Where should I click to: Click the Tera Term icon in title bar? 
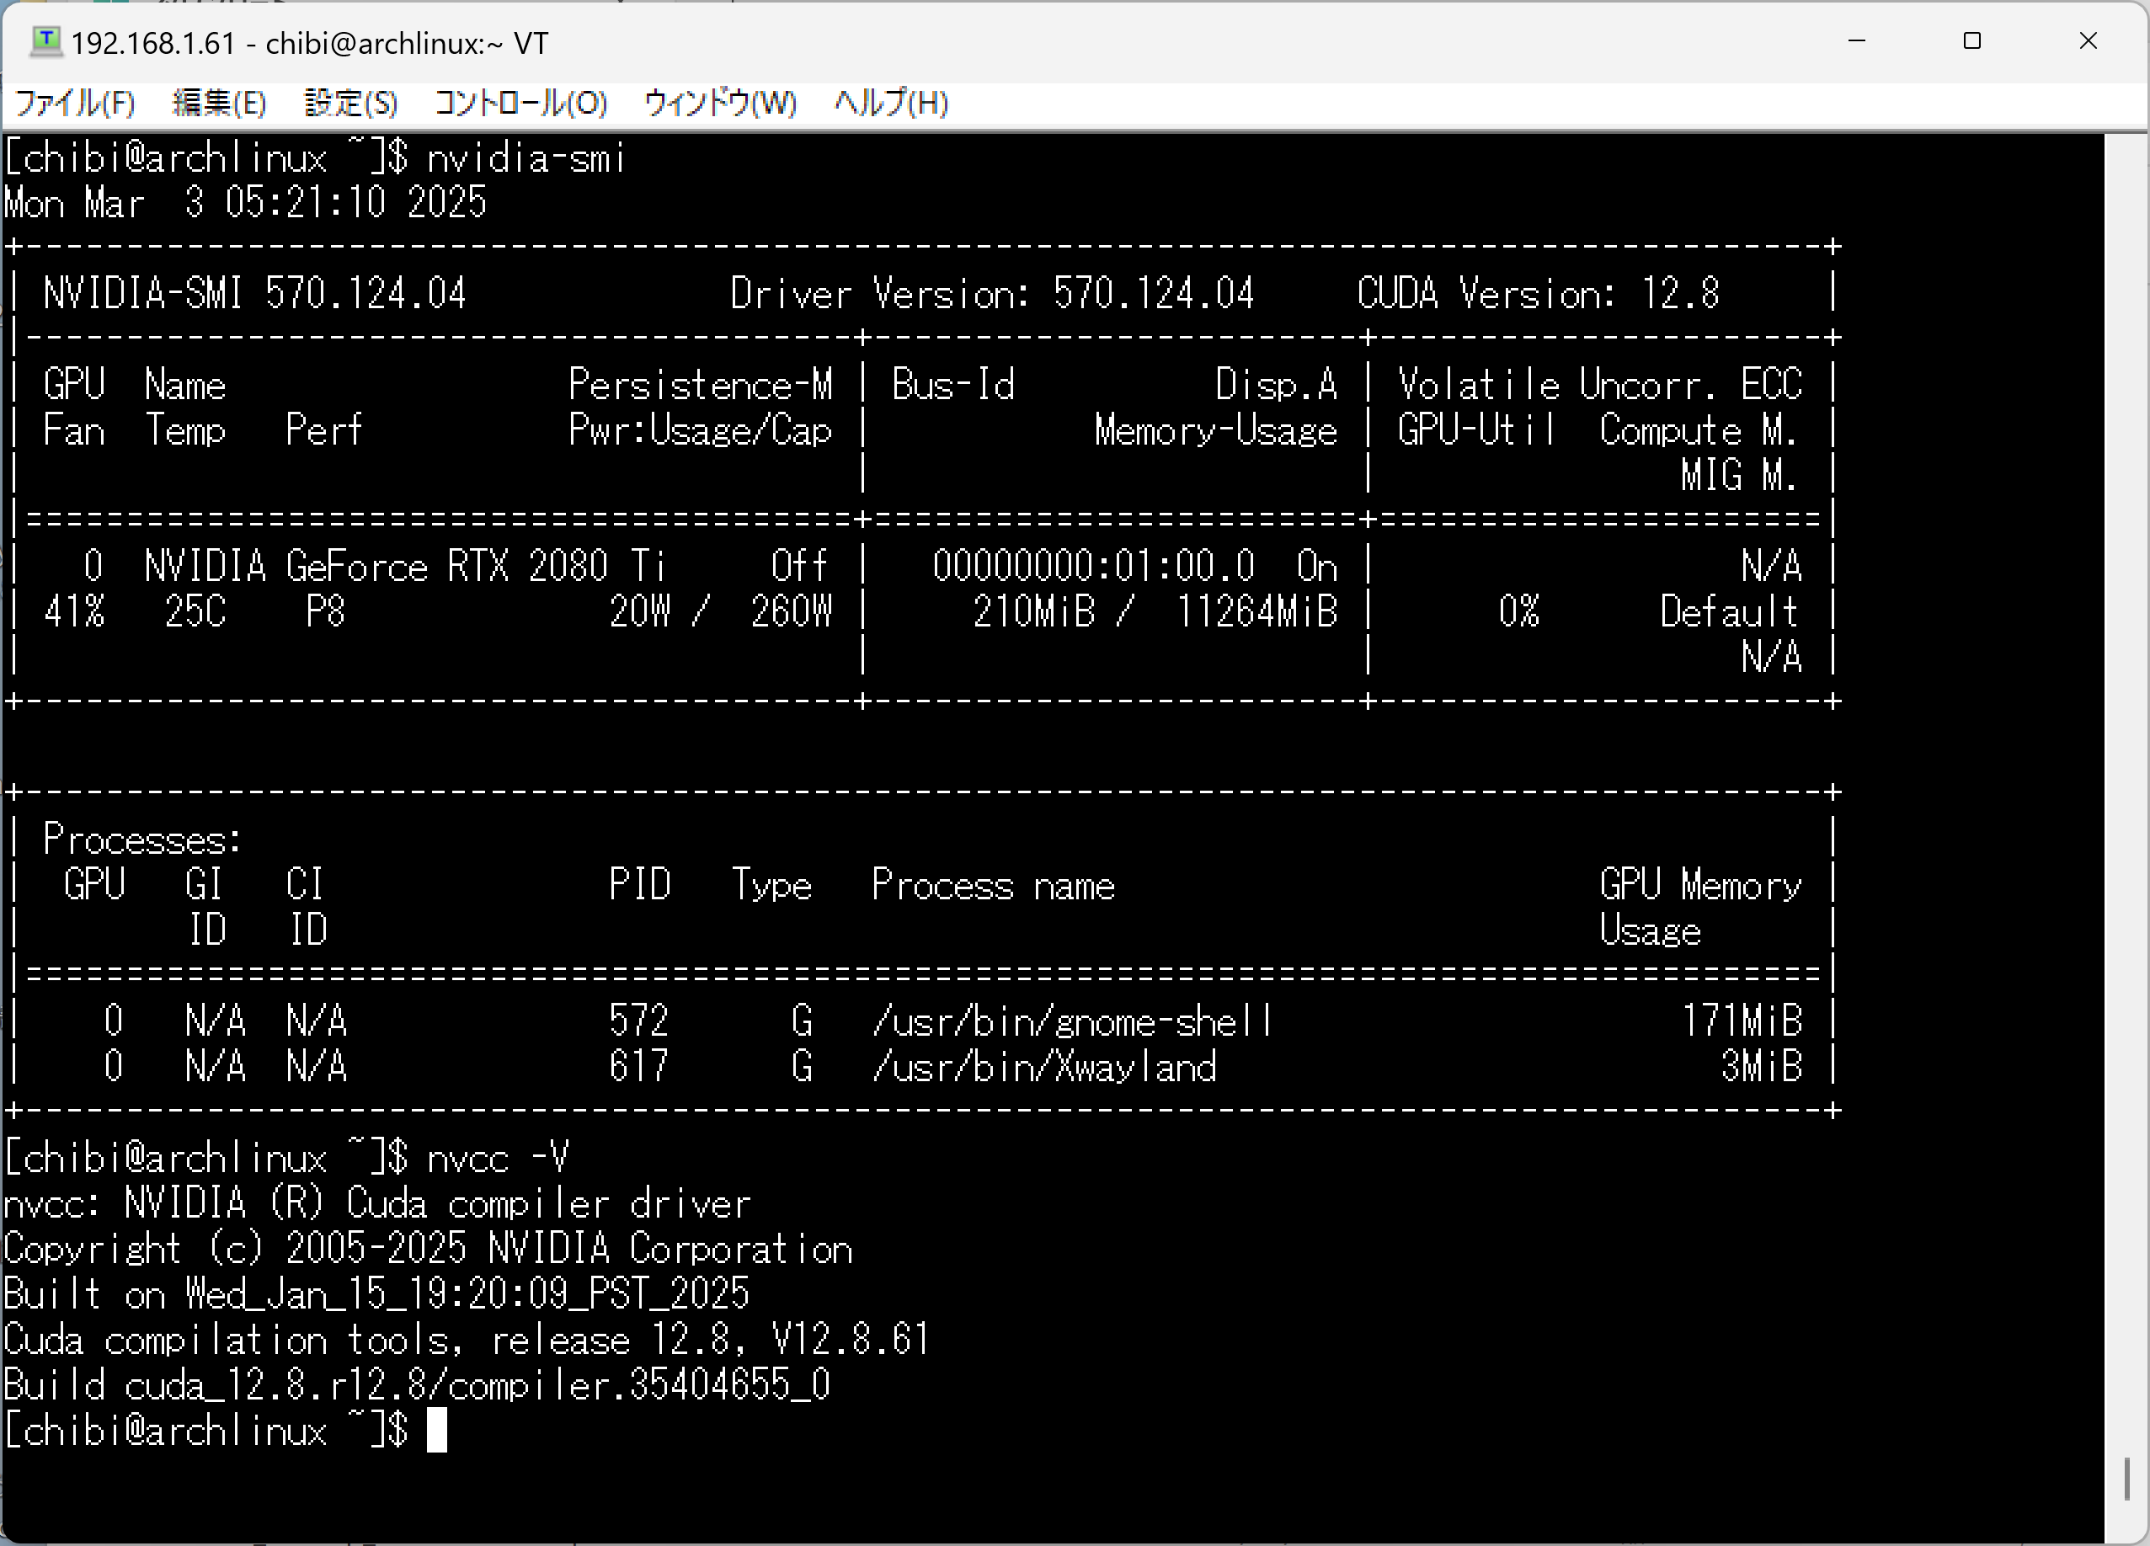point(45,42)
